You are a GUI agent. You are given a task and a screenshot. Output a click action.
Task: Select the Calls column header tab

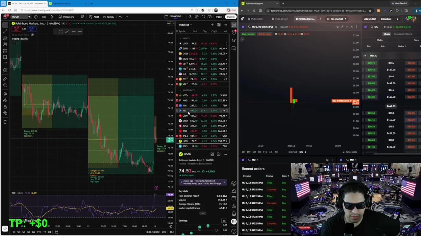point(380,40)
